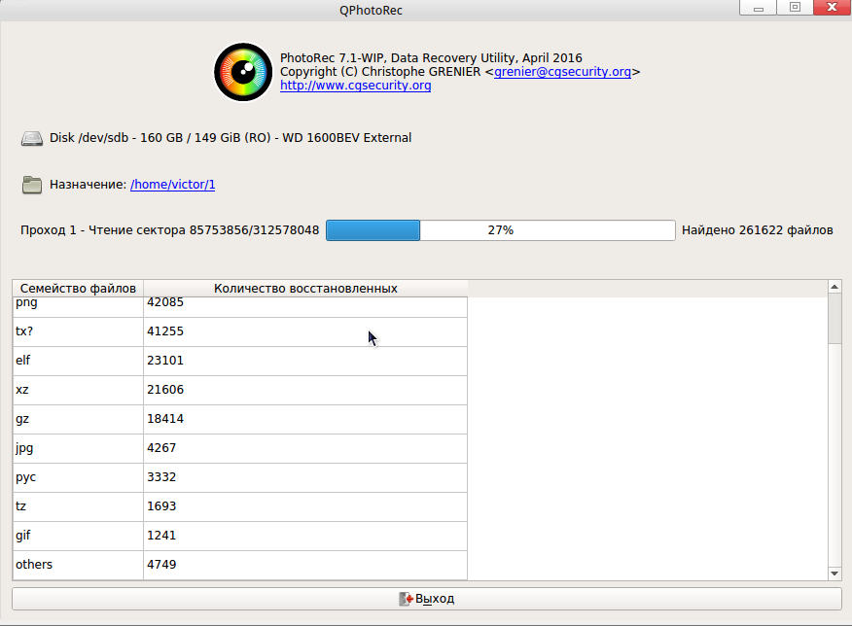This screenshot has height=626, width=852.
Task: Click the Проход 1 sector reading text
Action: pyautogui.click(x=169, y=230)
